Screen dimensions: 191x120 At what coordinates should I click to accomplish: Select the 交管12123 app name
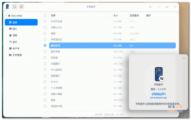coord(56,27)
